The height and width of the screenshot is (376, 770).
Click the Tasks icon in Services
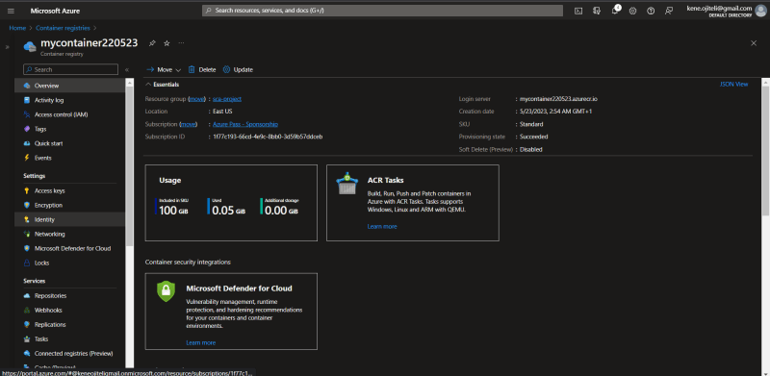pyautogui.click(x=27, y=339)
